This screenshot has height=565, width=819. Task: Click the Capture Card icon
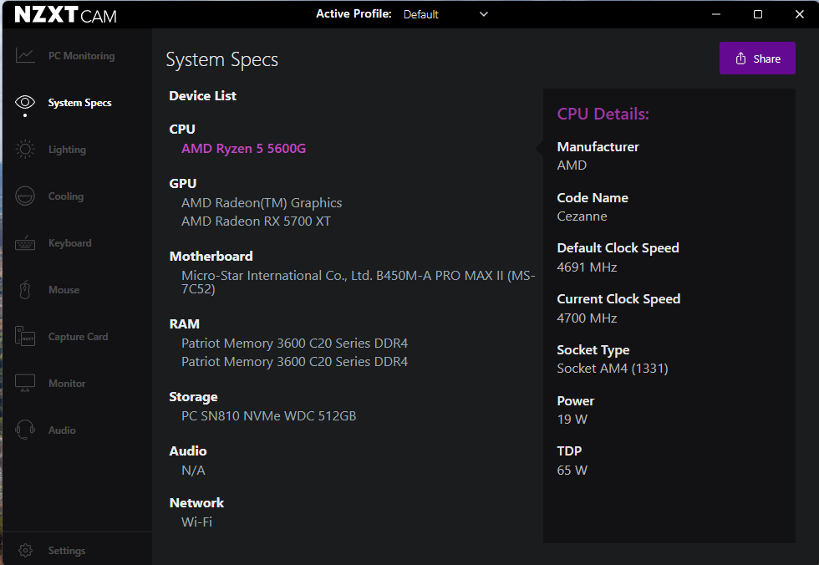point(25,336)
